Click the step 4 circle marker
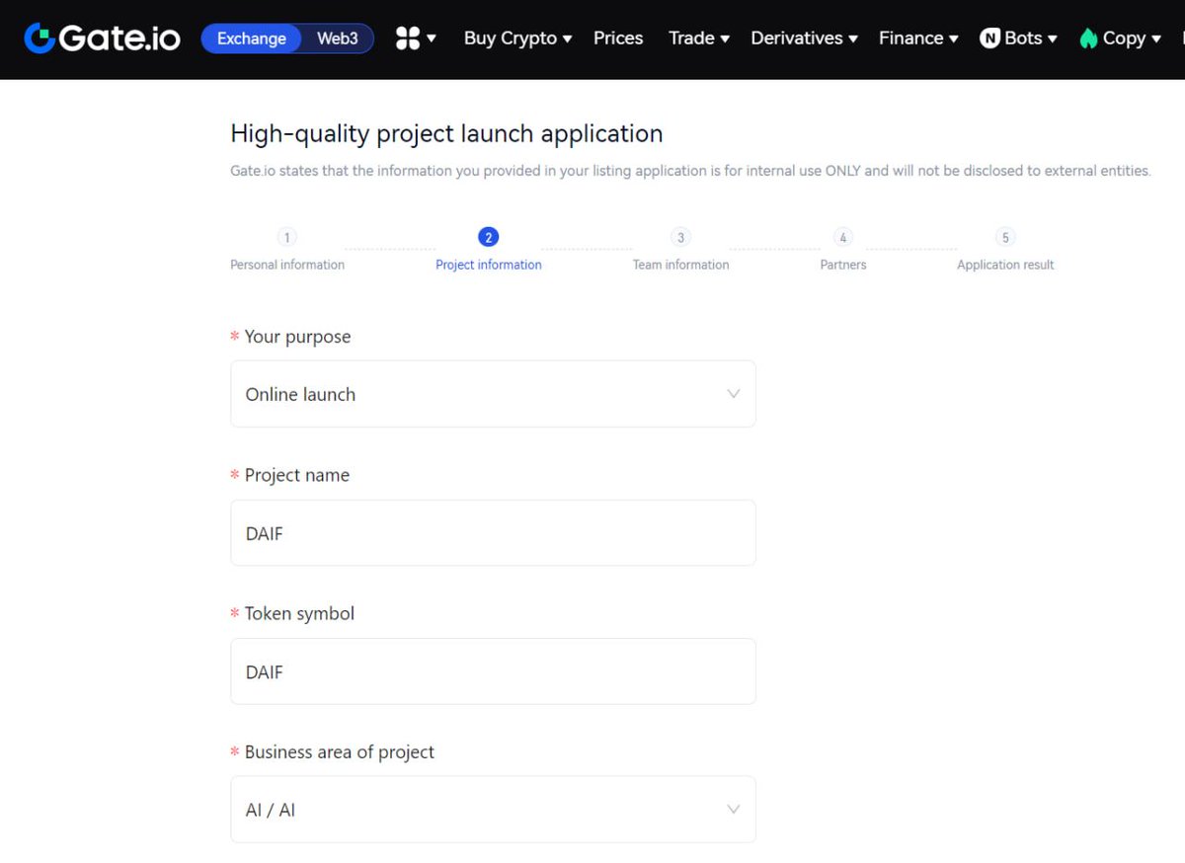1185x863 pixels. coord(842,237)
